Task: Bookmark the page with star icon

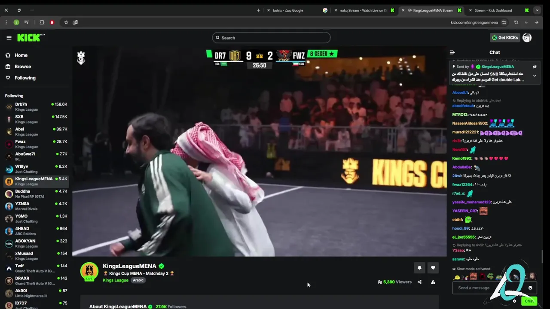Action: [66, 22]
